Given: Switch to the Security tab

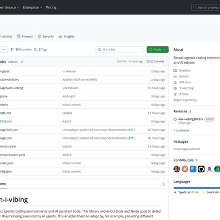Looking at the screenshot, I should (46, 37).
